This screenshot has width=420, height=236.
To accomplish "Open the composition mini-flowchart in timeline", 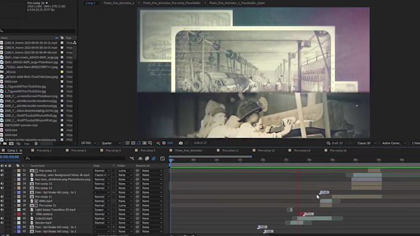I will [132, 158].
